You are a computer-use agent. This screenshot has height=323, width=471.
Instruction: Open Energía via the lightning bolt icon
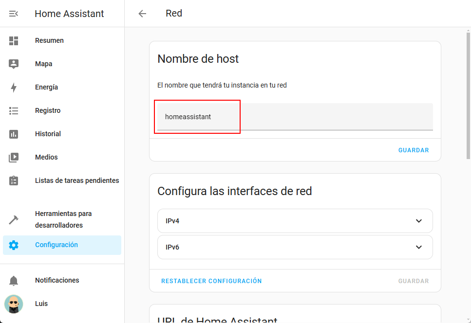(x=14, y=88)
